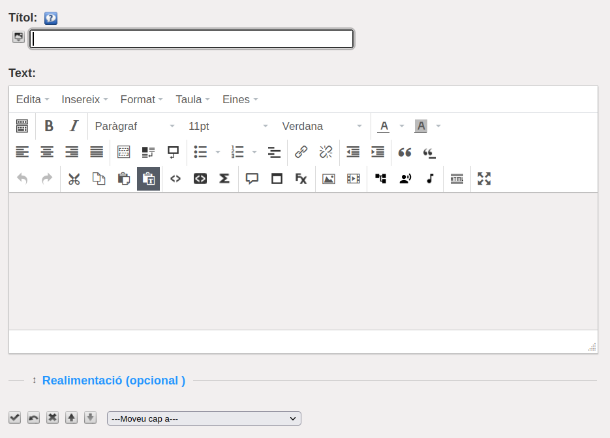Toggle the bullet list button
610x438 pixels.
[x=200, y=152]
